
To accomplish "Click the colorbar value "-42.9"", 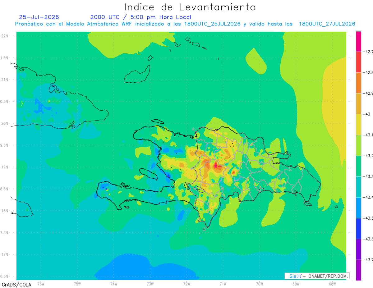I will [368, 93].
